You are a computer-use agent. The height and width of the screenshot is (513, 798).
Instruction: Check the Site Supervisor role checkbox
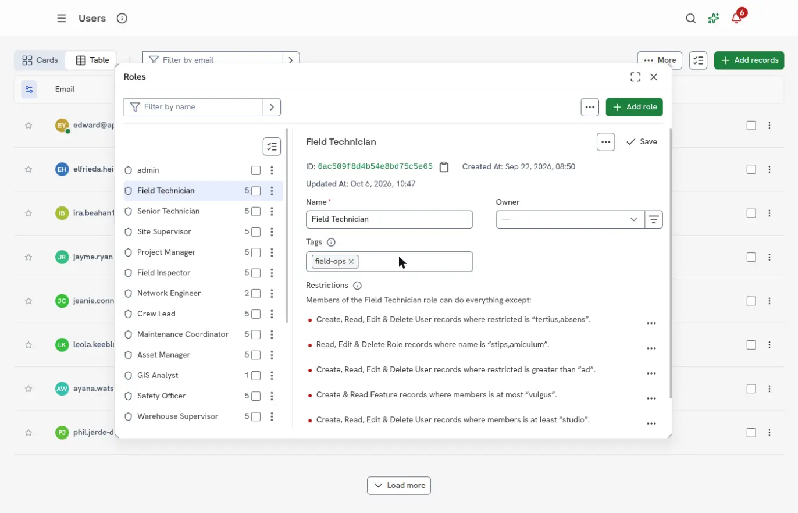click(x=256, y=232)
